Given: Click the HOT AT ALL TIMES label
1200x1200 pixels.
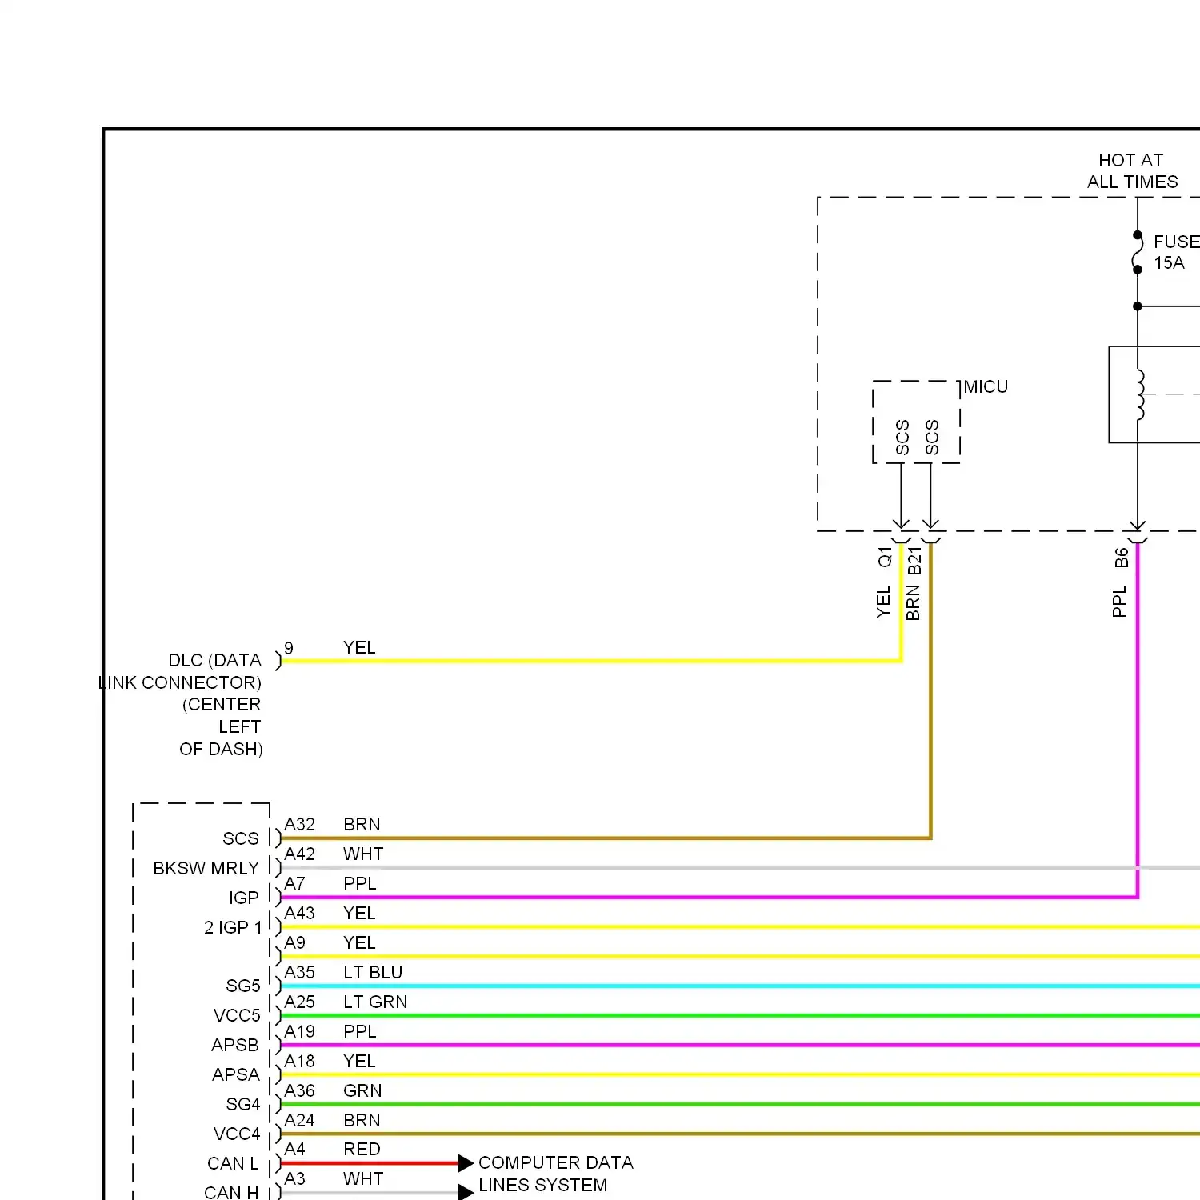Looking at the screenshot, I should 1132,171.
